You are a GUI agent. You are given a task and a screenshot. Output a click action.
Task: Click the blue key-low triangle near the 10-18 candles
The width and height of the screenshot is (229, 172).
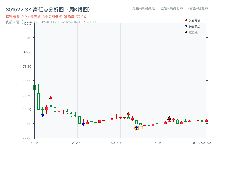click(42, 115)
